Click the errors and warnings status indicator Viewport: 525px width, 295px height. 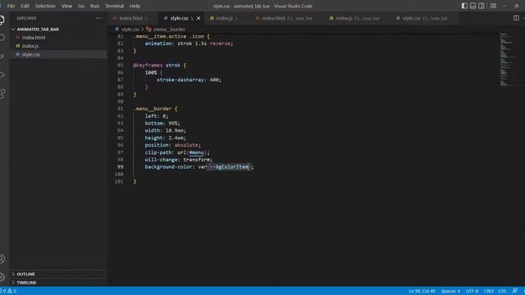pyautogui.click(x=8, y=291)
